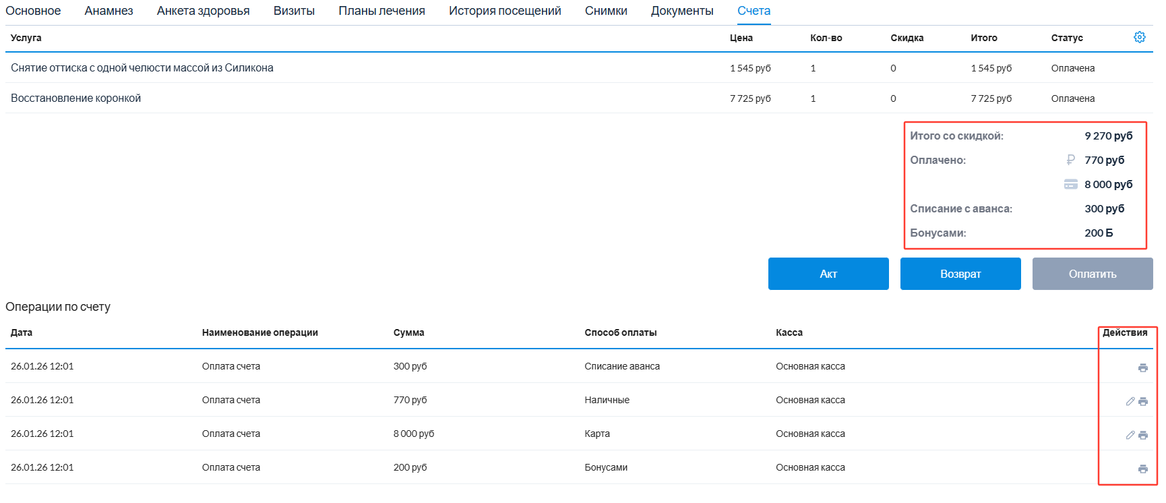Edit the Карта 8 000 руб operation
1166x503 pixels.
tap(1130, 435)
